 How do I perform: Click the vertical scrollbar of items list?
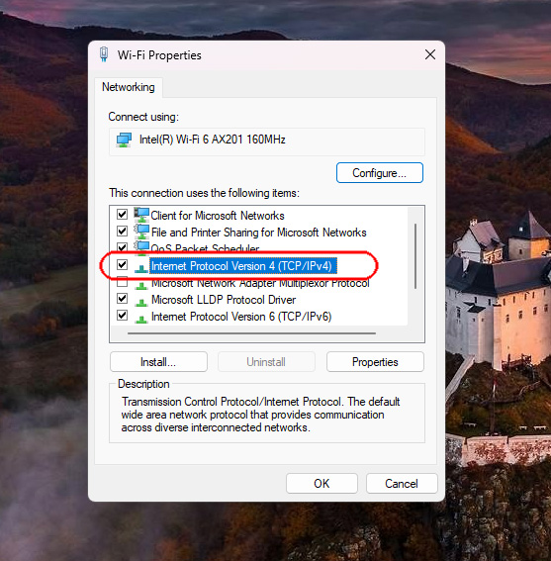[415, 256]
